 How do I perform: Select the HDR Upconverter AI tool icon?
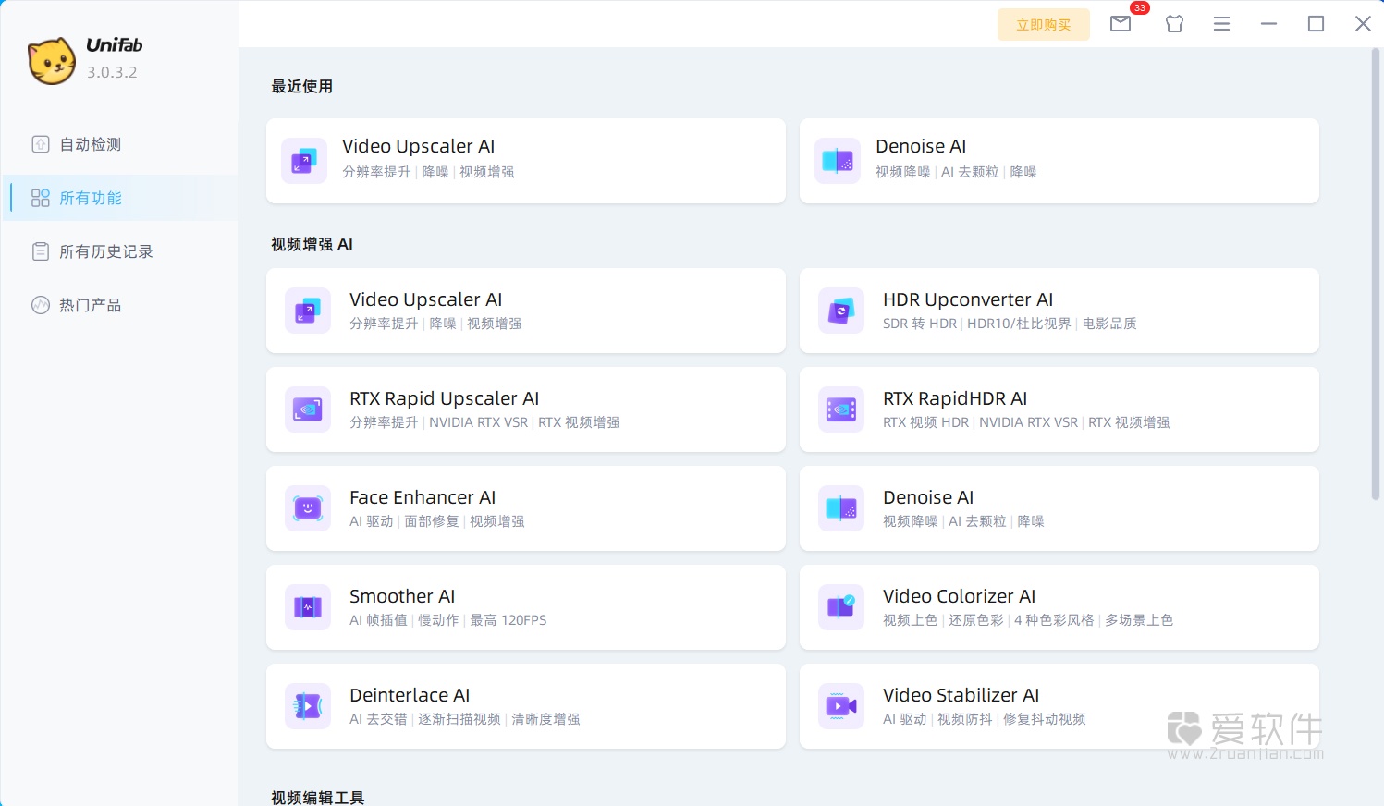point(840,311)
